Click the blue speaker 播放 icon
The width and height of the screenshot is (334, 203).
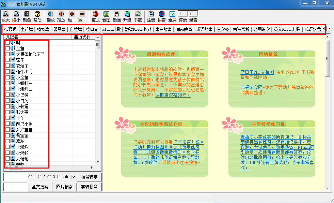point(51,14)
